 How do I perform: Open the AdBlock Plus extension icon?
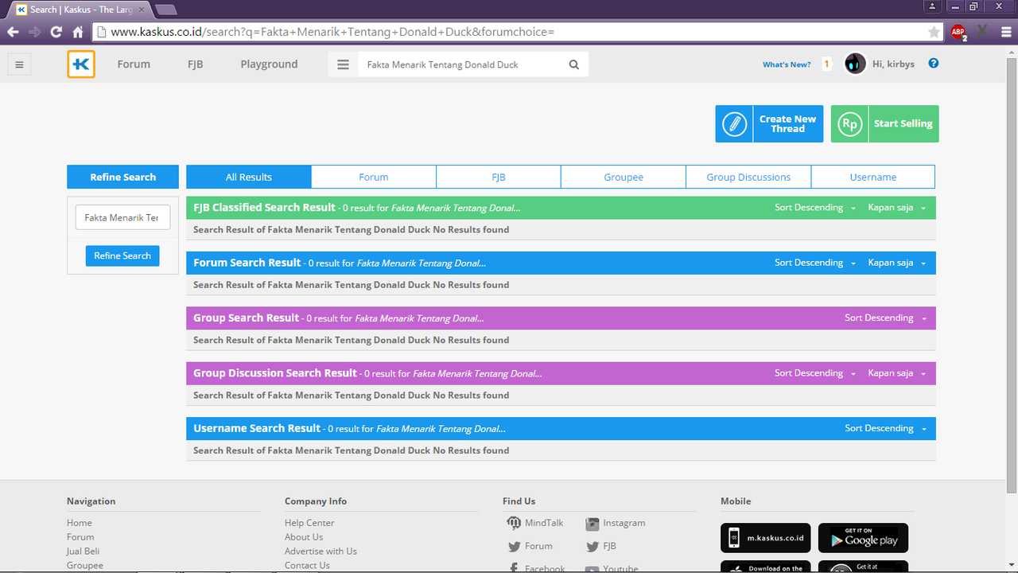[958, 32]
